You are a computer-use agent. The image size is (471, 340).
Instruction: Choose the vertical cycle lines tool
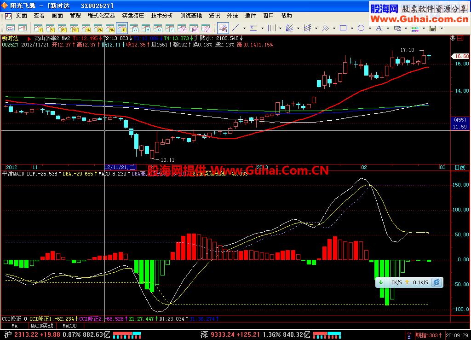pyautogui.click(x=272, y=29)
